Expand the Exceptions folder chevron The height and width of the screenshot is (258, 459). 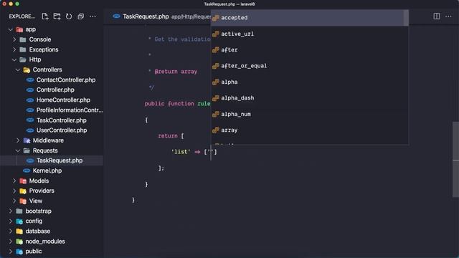14,49
